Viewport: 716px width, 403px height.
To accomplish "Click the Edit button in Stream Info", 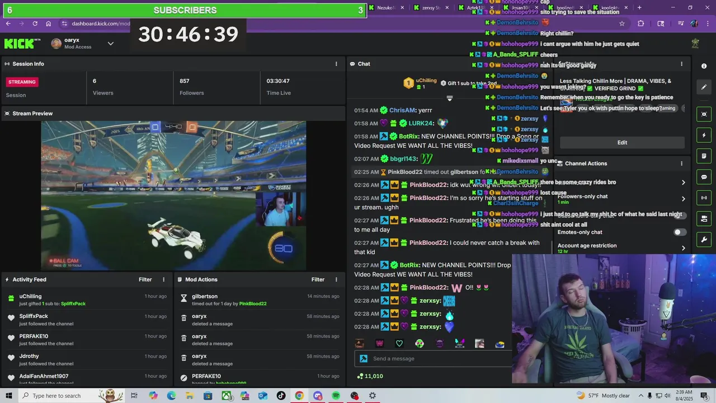I will coord(622,143).
